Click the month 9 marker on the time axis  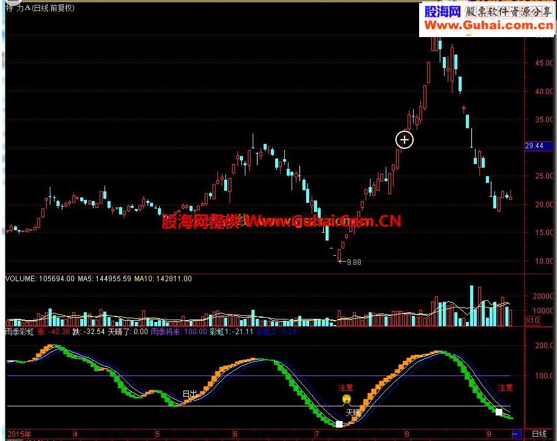coord(489,434)
